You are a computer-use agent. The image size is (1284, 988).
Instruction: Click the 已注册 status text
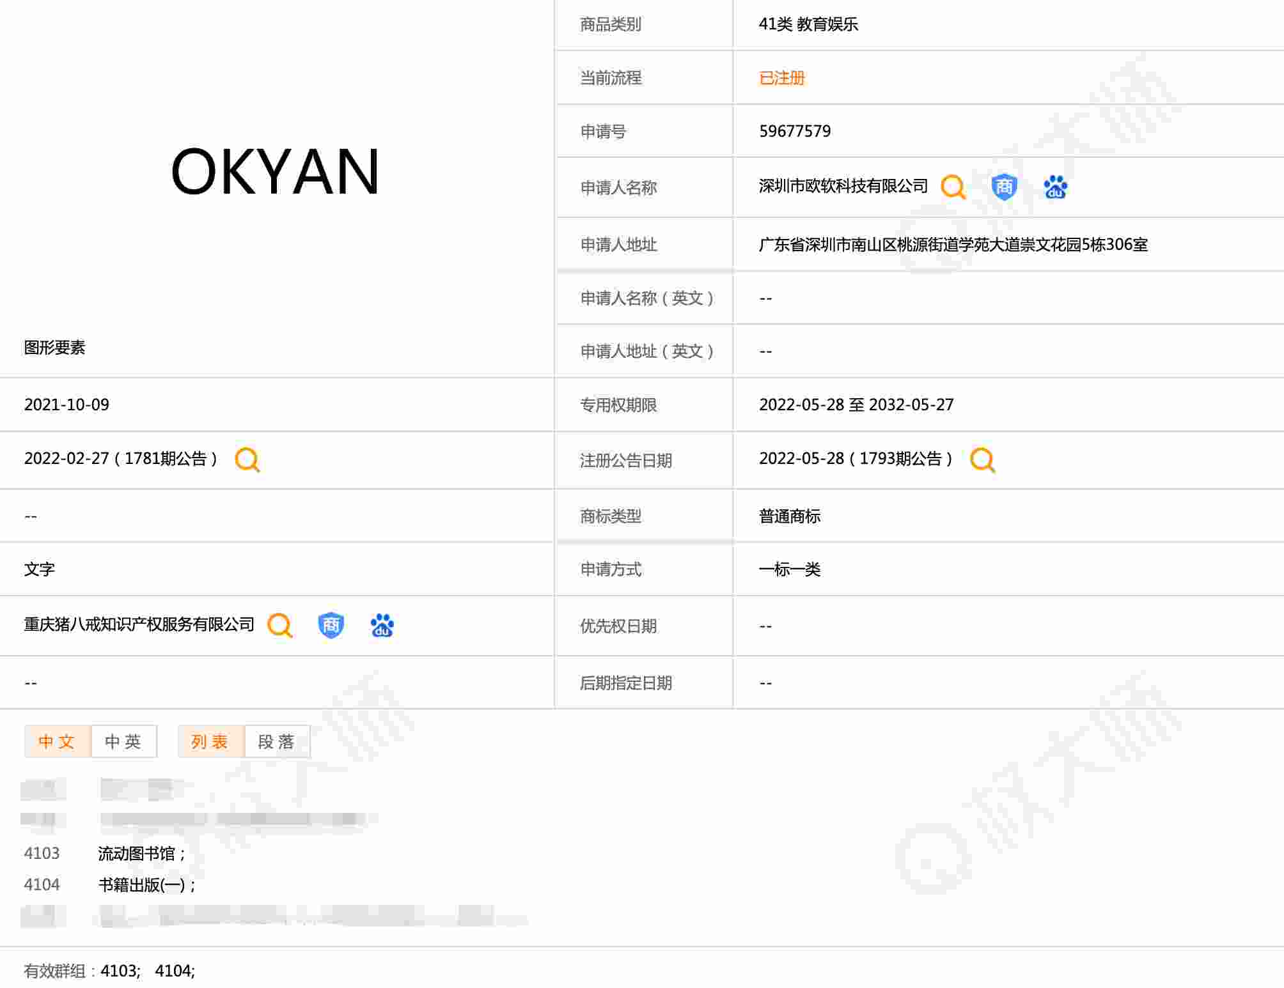(781, 78)
